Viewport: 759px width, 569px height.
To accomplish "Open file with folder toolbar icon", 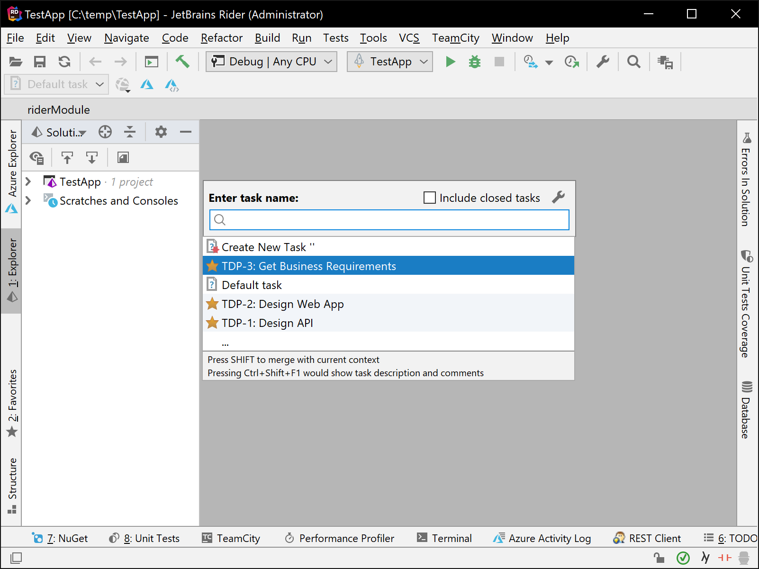I will coord(16,62).
